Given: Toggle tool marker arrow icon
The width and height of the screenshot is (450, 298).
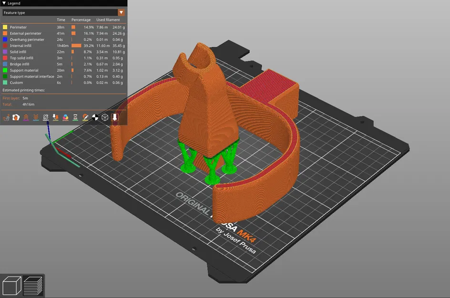Looking at the screenshot, I should click(115, 117).
